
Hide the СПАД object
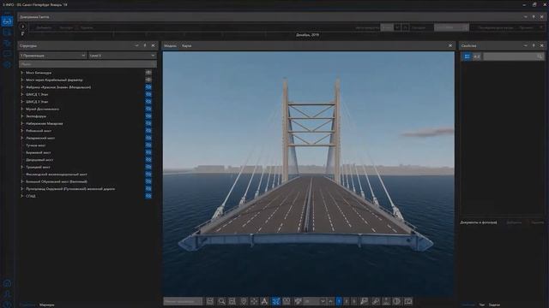(148, 196)
